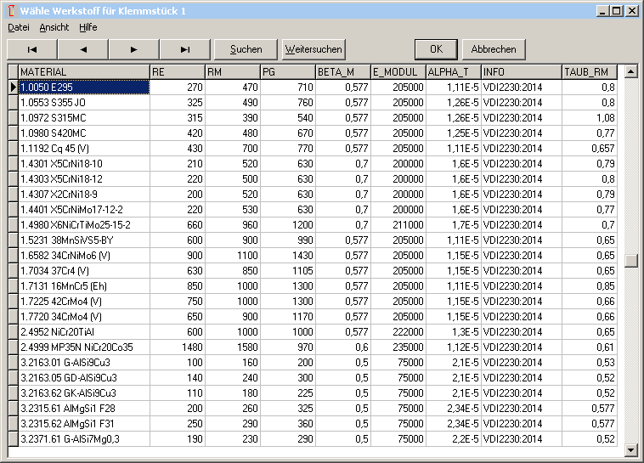The width and height of the screenshot is (644, 463).
Task: Go to next record arrow button
Action: click(134, 49)
